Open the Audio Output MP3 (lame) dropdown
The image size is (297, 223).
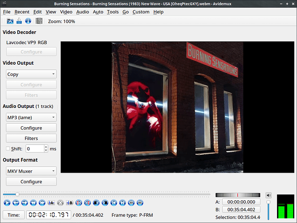coord(31,117)
